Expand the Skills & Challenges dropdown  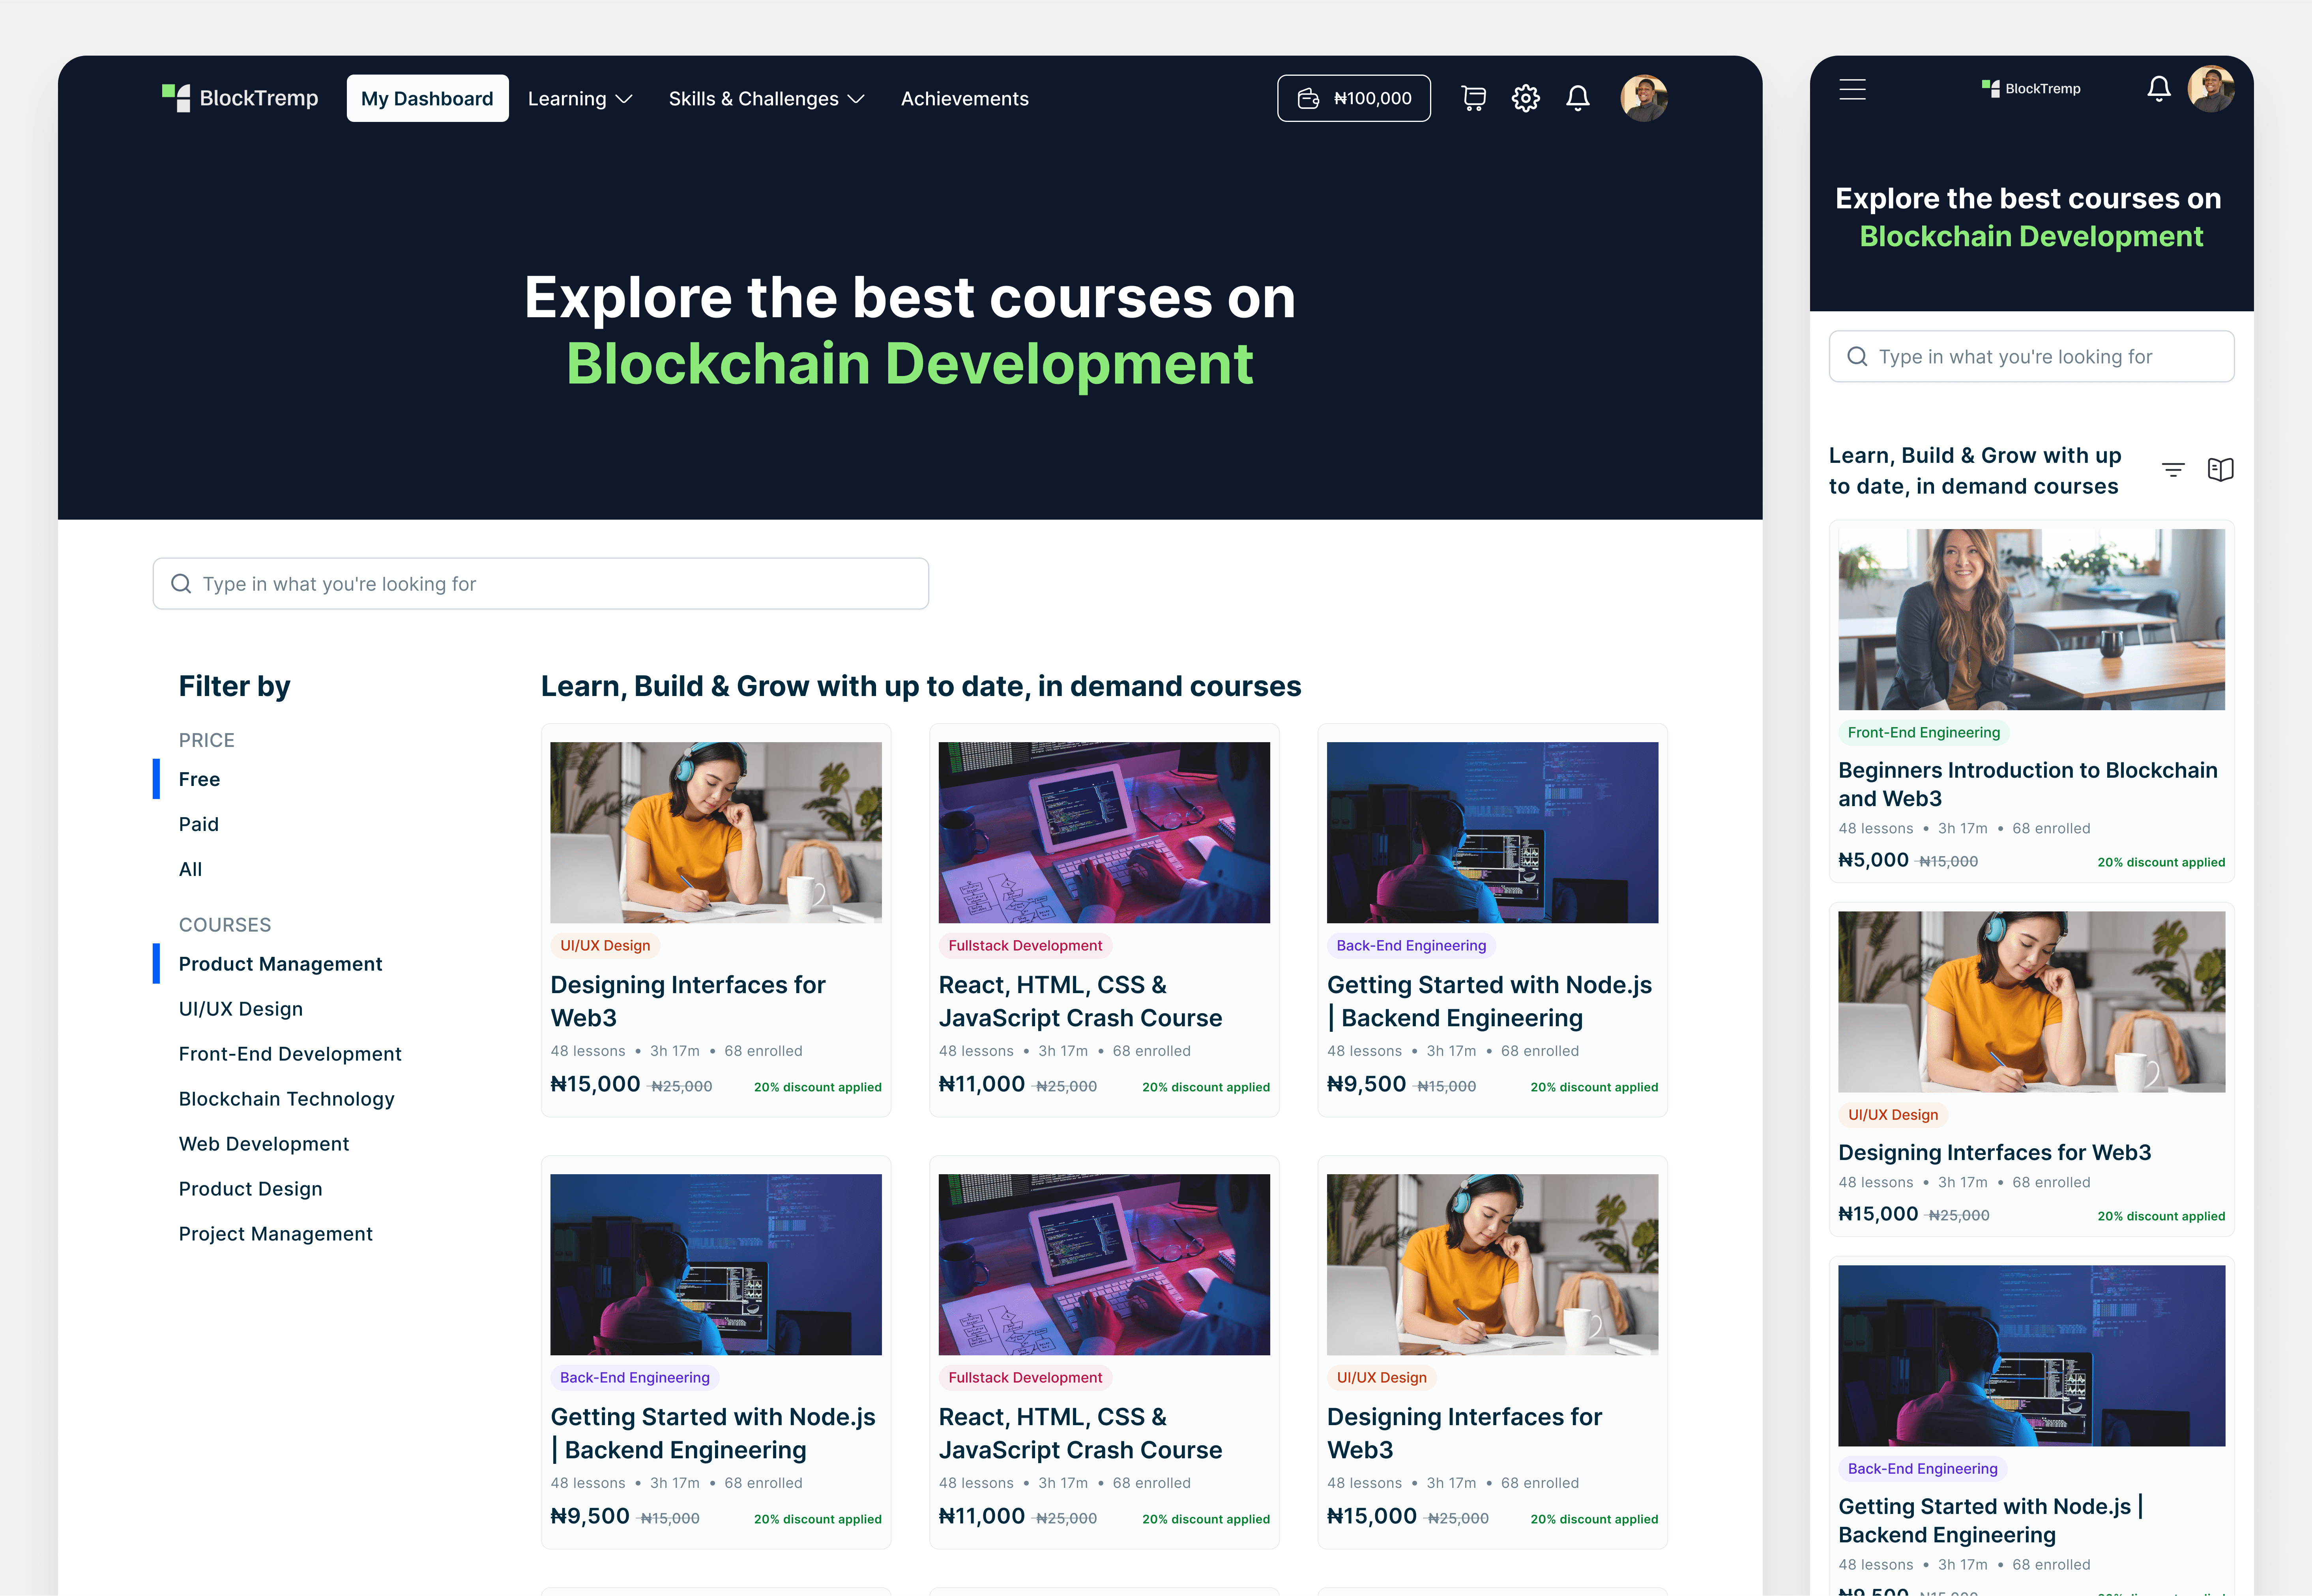(766, 98)
